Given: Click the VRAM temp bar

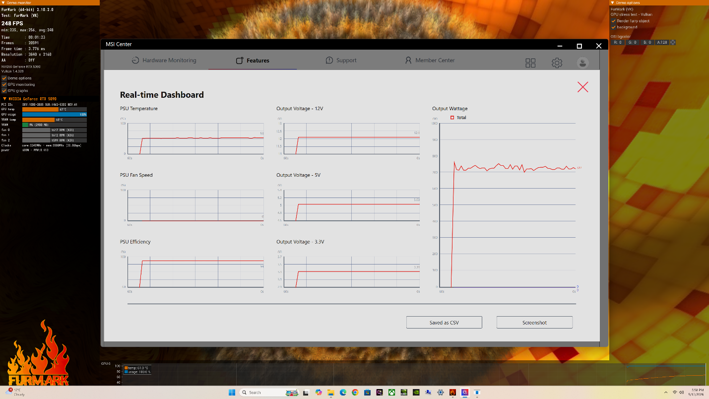Looking at the screenshot, I should [55, 120].
